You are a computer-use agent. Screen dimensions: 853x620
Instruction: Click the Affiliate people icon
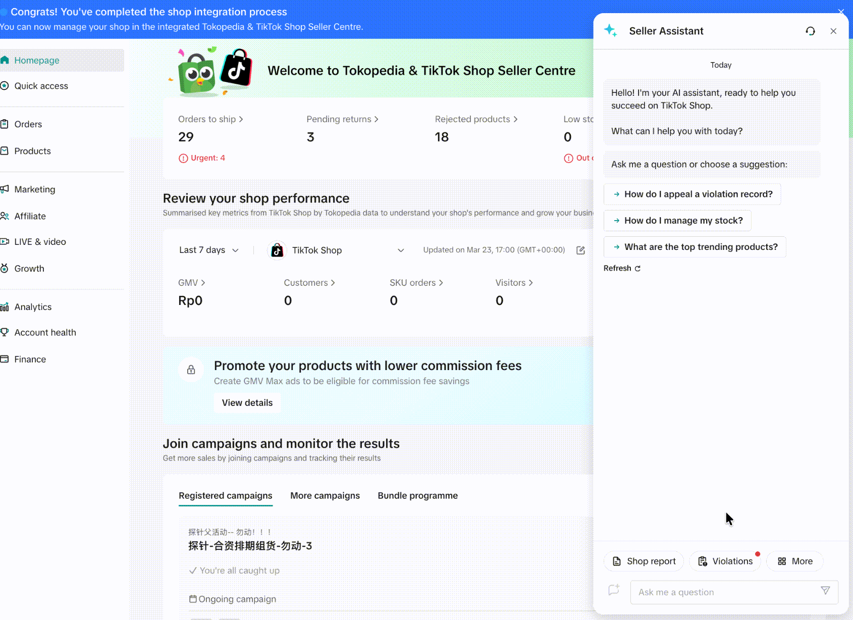click(x=5, y=216)
